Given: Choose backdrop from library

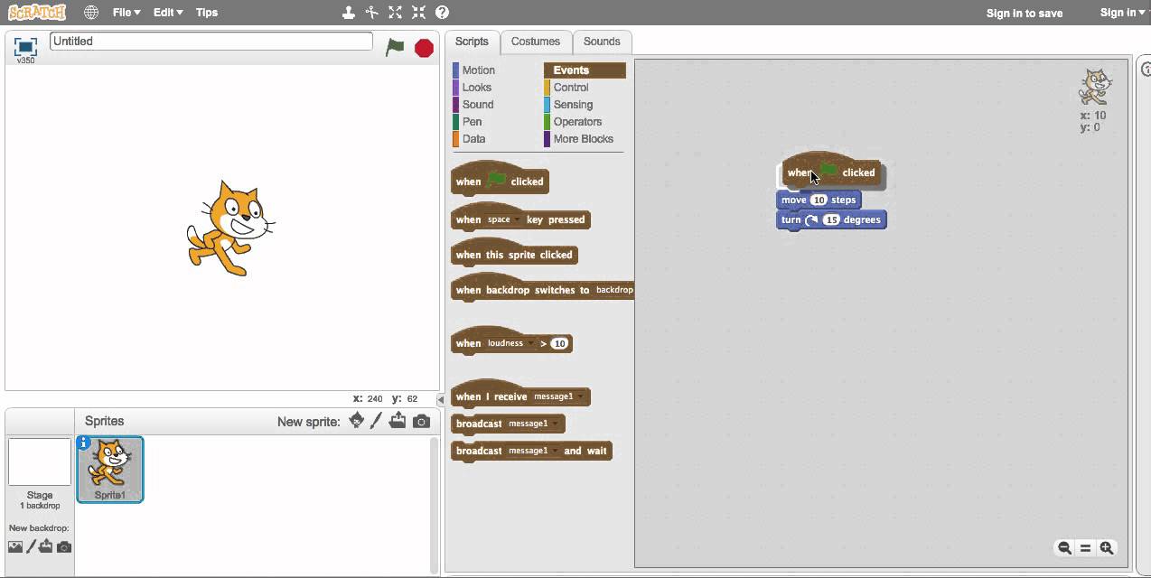Looking at the screenshot, I should tap(15, 546).
